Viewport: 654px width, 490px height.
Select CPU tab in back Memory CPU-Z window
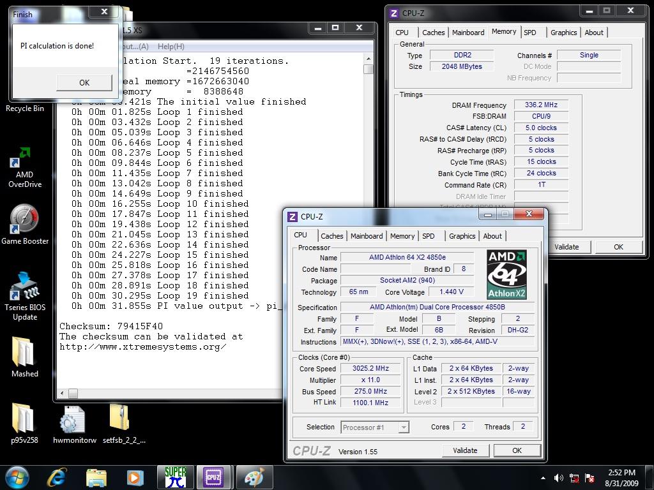point(402,33)
